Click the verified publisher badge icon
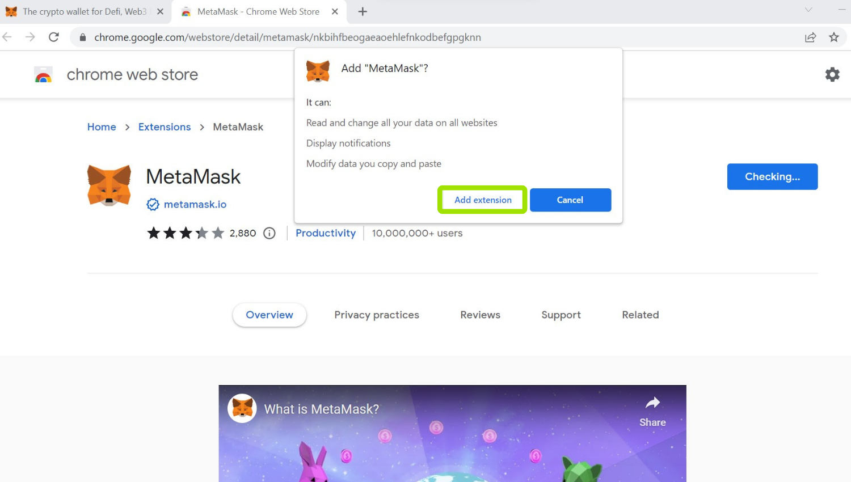 pos(153,204)
